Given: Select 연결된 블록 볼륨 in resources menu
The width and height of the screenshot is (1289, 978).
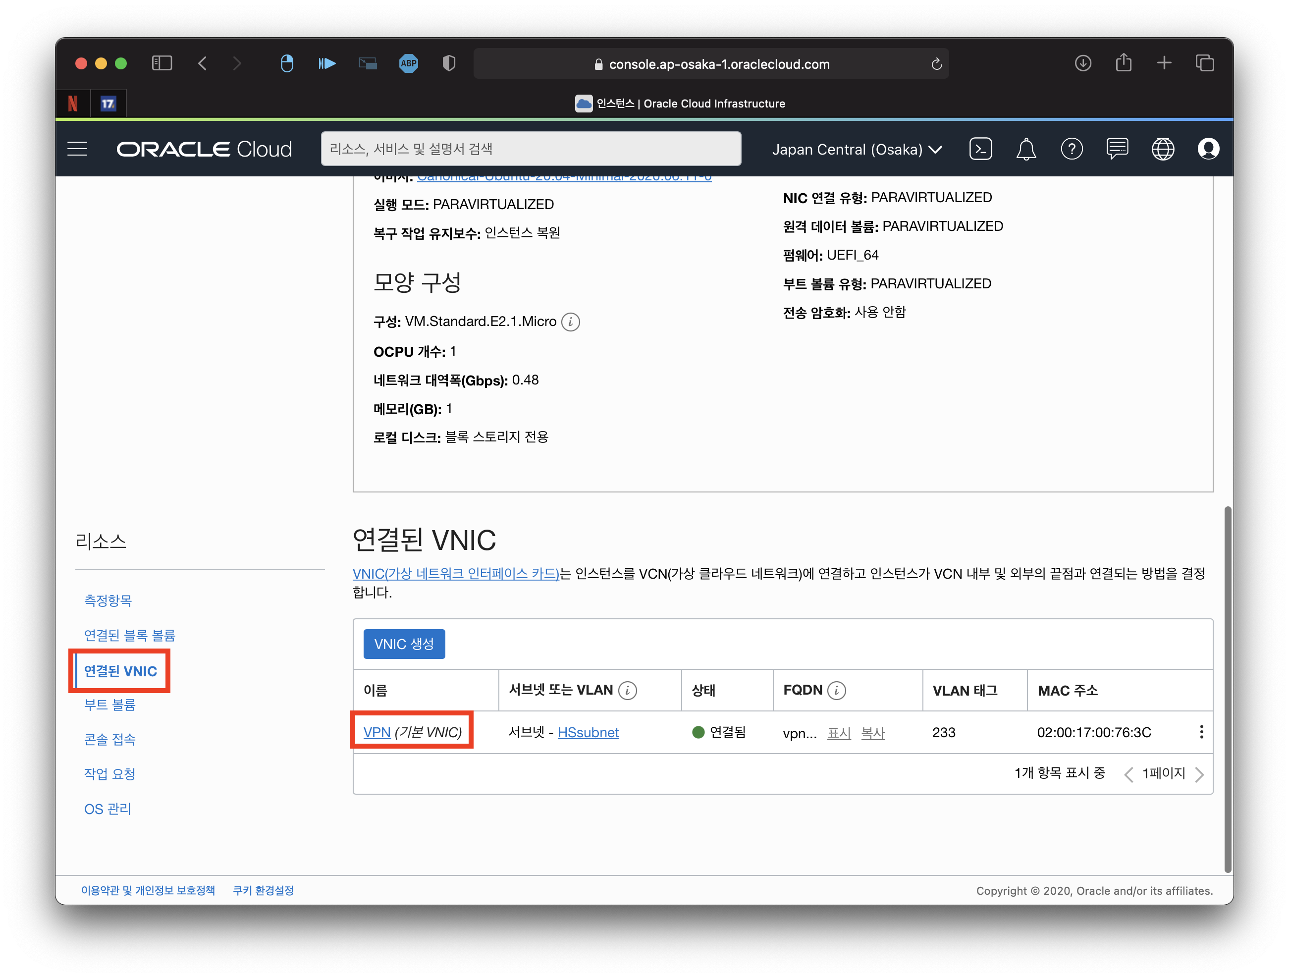Looking at the screenshot, I should coord(129,635).
